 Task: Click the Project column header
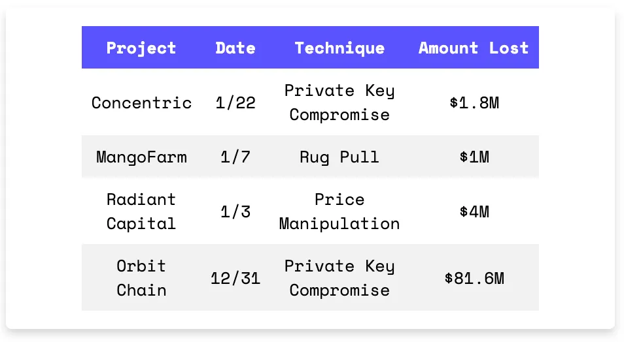[141, 48]
